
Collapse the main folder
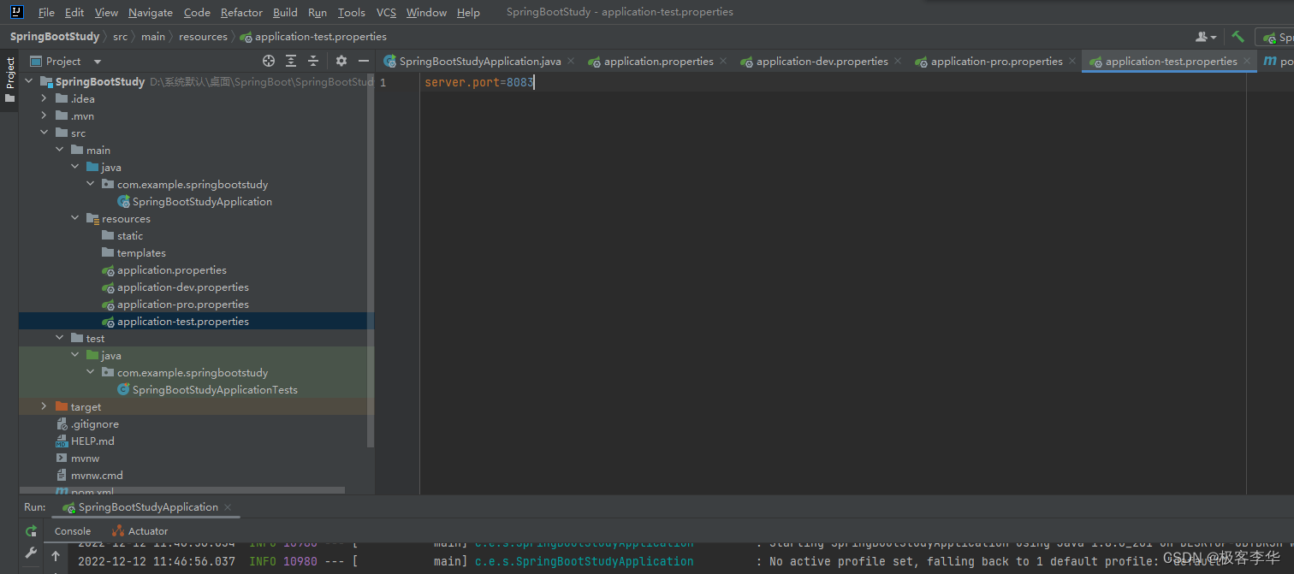(x=60, y=151)
